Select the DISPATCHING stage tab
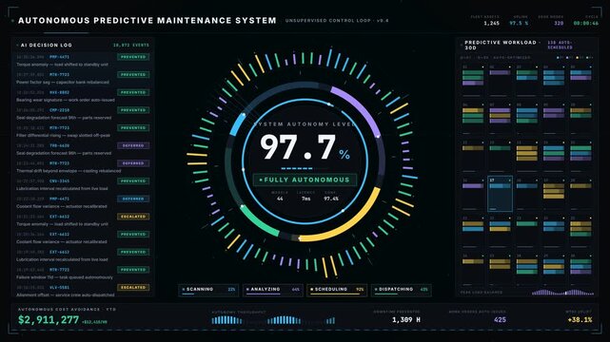 (401, 291)
